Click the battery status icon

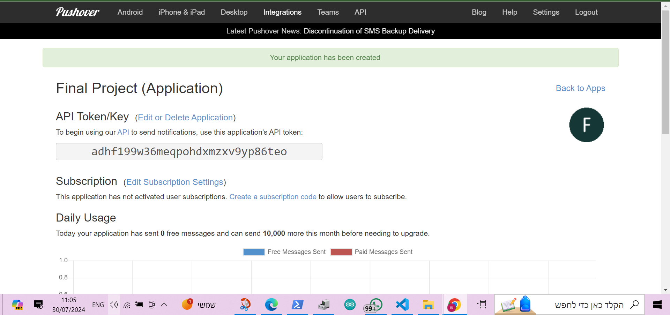coord(139,305)
